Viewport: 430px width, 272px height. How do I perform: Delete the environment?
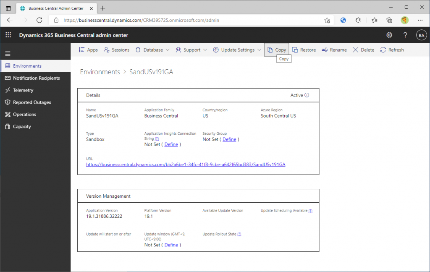[363, 50]
